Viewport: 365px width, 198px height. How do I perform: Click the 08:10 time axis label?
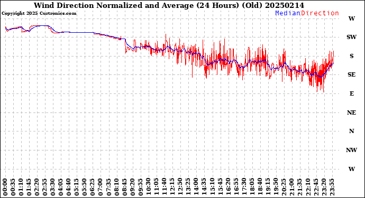pos(116,187)
